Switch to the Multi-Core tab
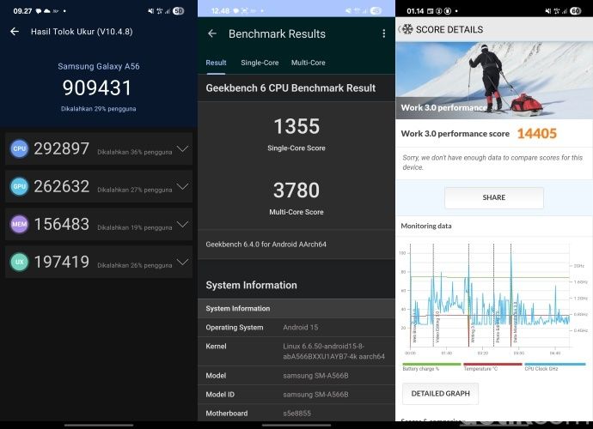Viewport: 593px width, 429px height. [309, 63]
